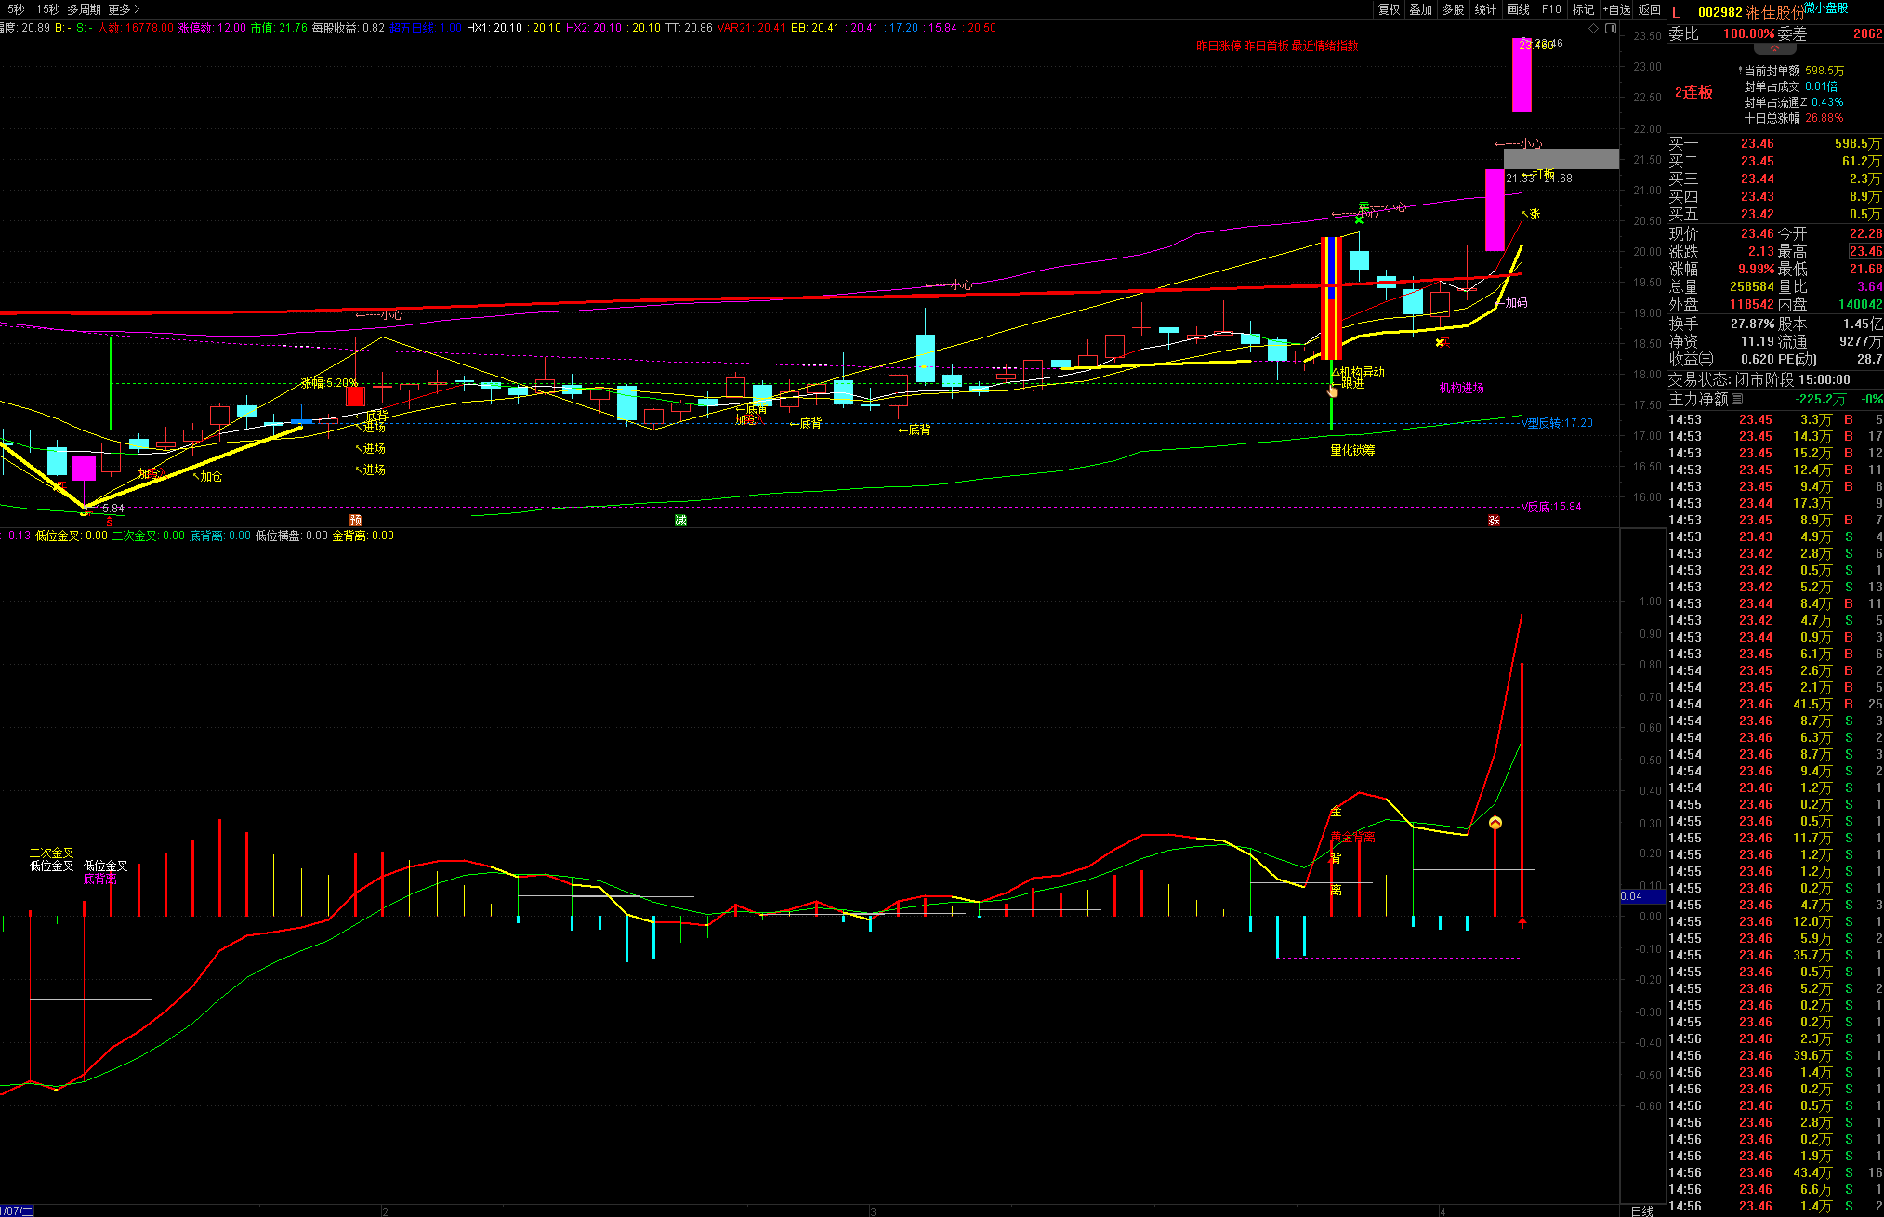Click the hand pointer icon near 跟进
1884x1217 pixels.
pos(1333,390)
